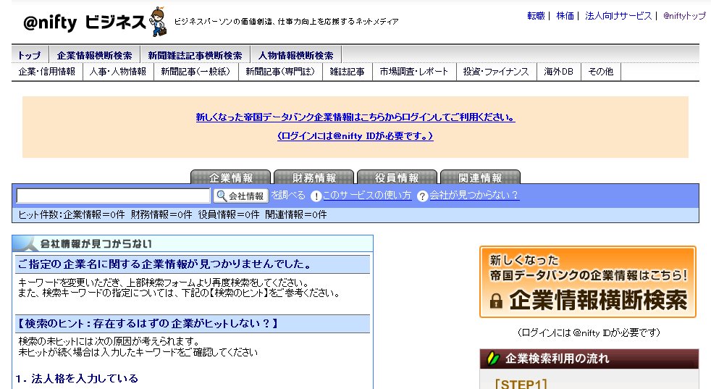Select the 人物情報横断検索 tab

tap(295, 55)
